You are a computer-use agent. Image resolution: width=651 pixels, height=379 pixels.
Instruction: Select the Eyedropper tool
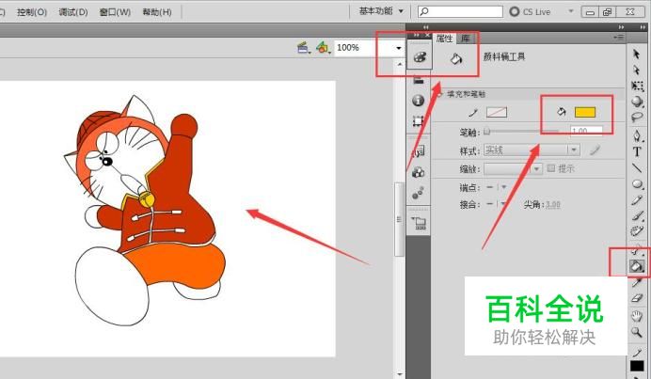click(x=637, y=282)
